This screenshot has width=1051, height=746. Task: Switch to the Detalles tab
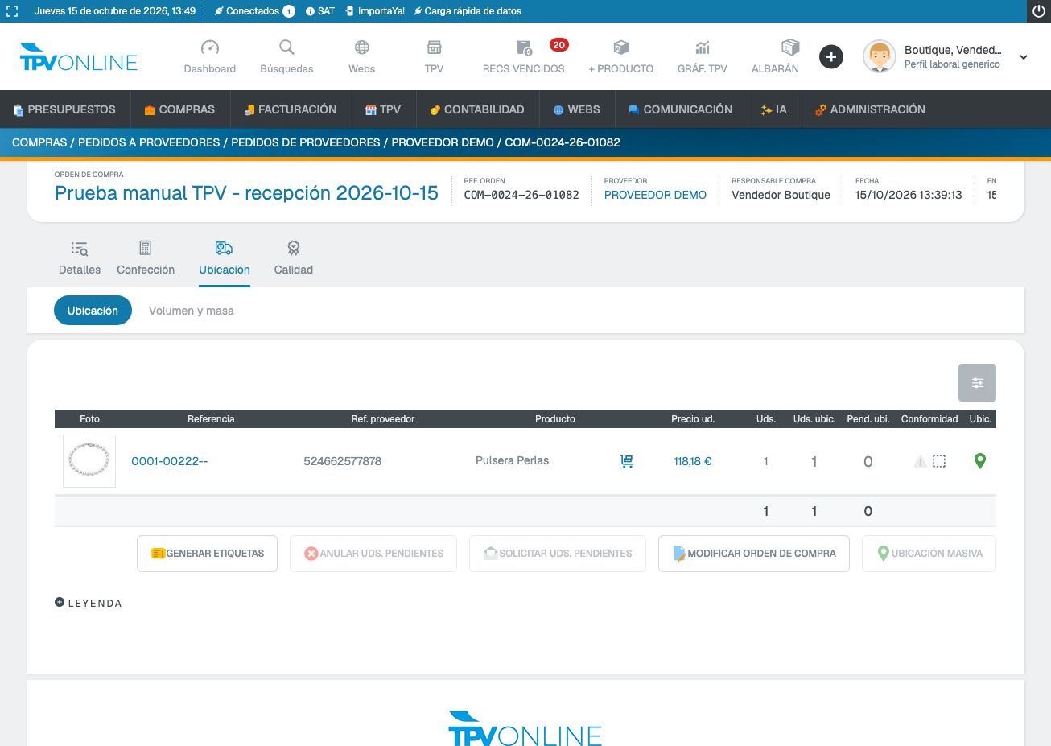pos(80,258)
